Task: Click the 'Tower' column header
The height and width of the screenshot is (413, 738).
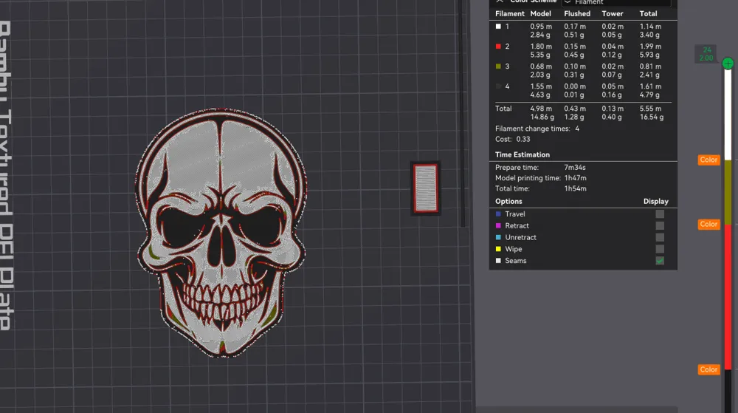Action: pyautogui.click(x=613, y=13)
